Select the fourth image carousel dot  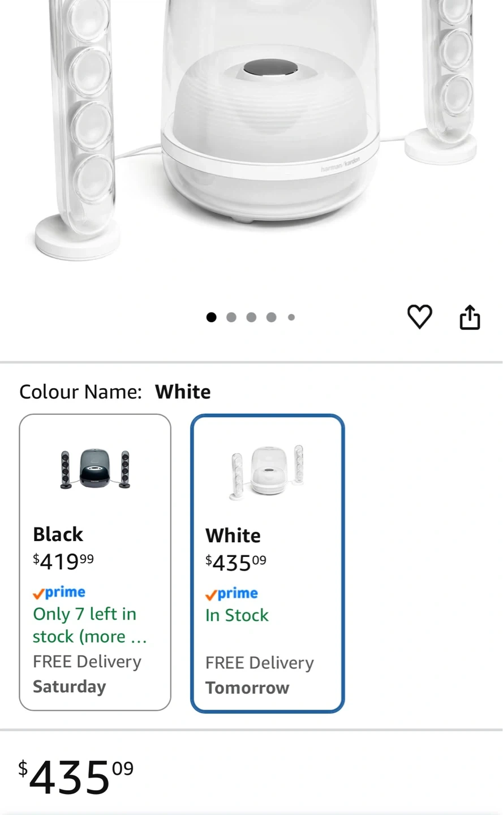tap(272, 317)
